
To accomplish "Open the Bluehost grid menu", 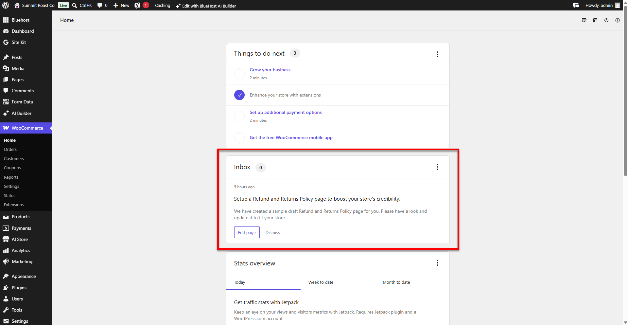I will coord(26,20).
